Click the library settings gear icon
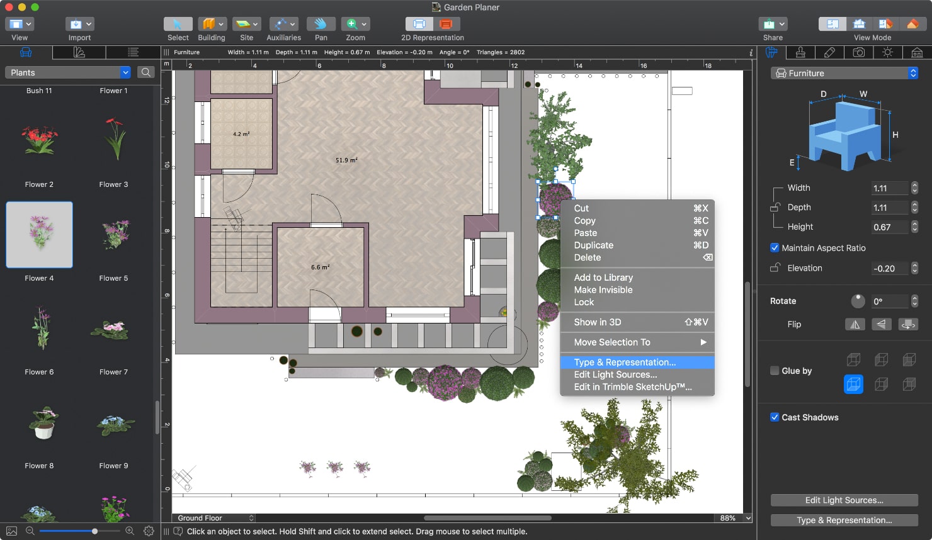 (149, 531)
